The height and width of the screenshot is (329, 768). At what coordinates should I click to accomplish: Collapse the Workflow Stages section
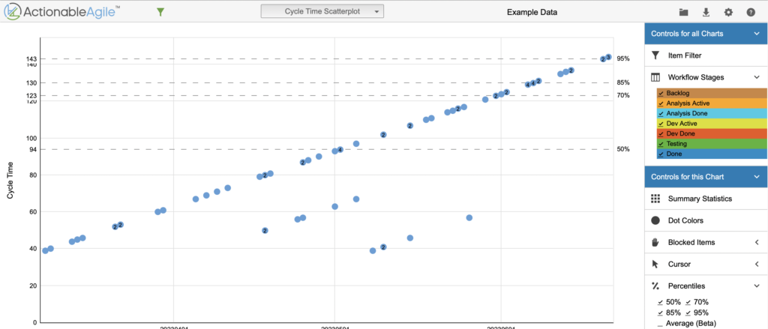click(x=756, y=77)
